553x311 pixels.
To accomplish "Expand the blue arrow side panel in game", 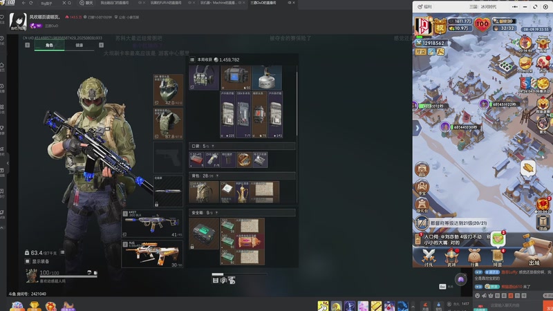I will (418, 128).
